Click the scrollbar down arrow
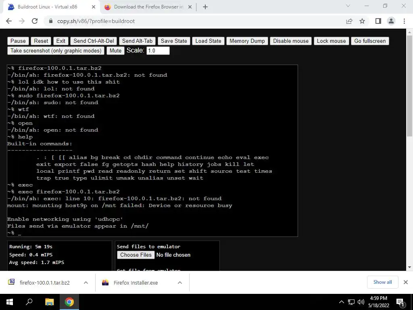Image resolution: width=413 pixels, height=310 pixels. [x=409, y=267]
